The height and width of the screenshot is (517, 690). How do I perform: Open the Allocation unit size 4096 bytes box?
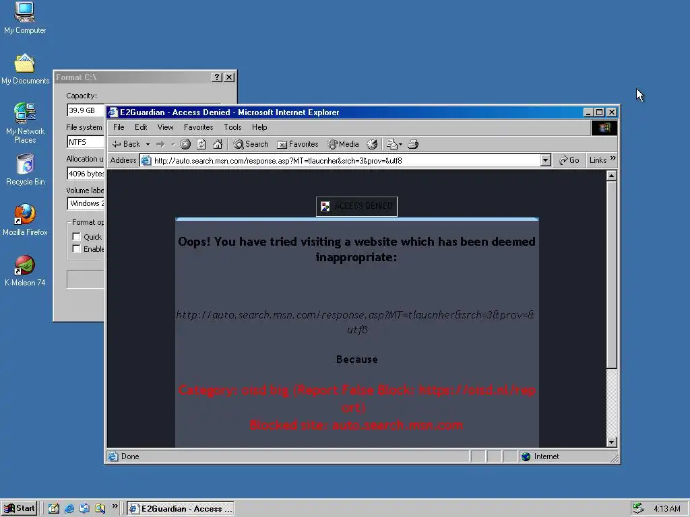pos(86,174)
